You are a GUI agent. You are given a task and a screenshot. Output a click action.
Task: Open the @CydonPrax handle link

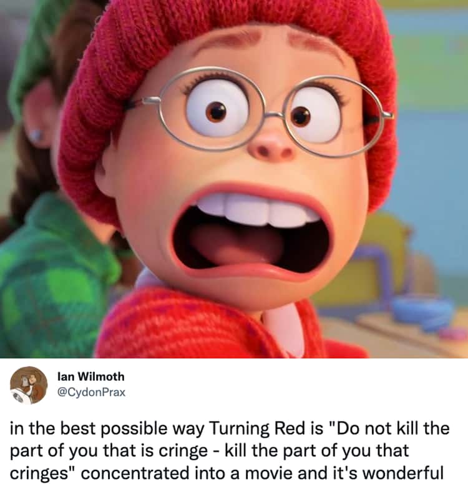point(91,392)
